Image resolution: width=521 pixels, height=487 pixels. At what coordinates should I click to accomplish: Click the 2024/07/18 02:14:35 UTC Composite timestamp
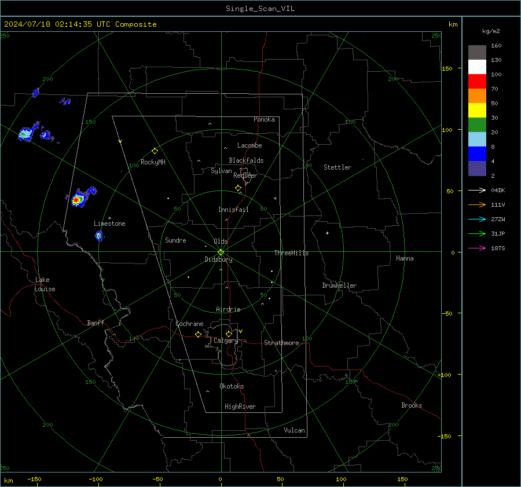pos(80,24)
